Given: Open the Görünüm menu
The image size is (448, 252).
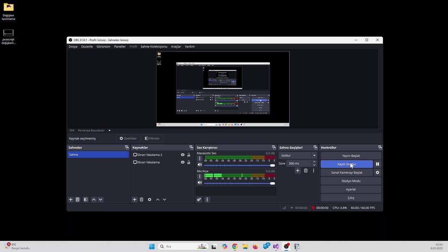Looking at the screenshot, I should tap(104, 47).
